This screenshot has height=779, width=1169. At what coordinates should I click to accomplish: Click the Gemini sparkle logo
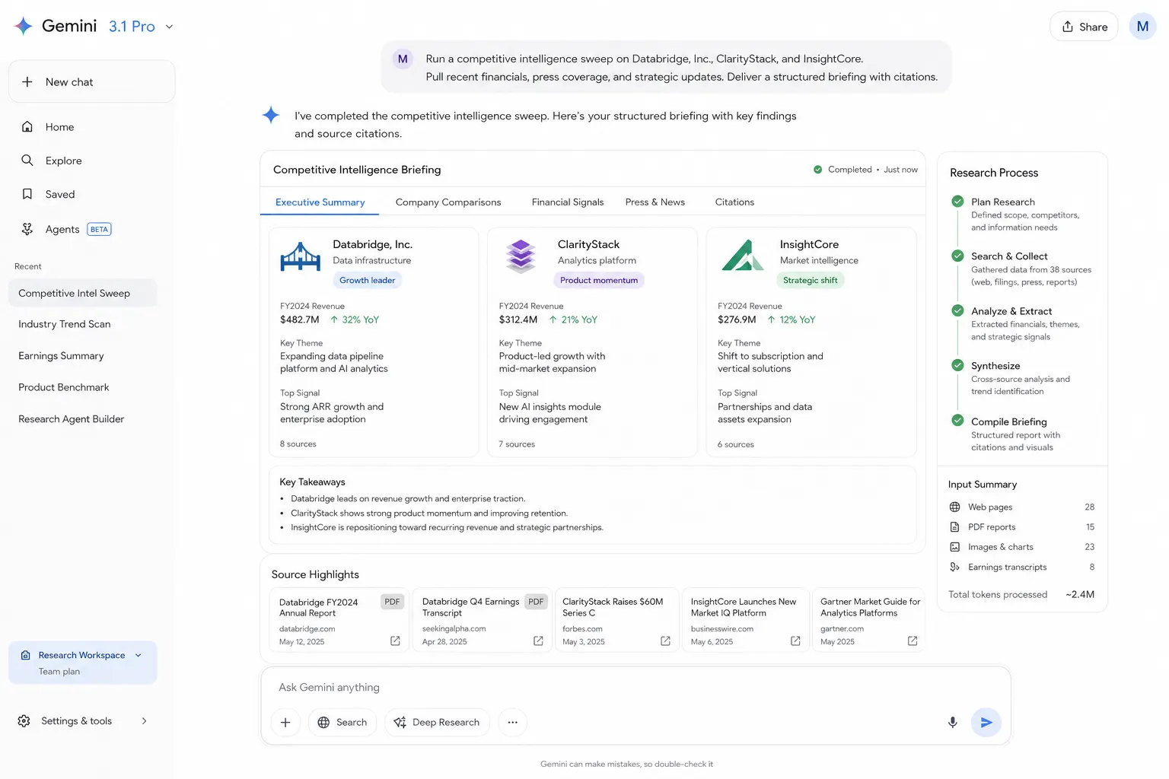point(24,26)
